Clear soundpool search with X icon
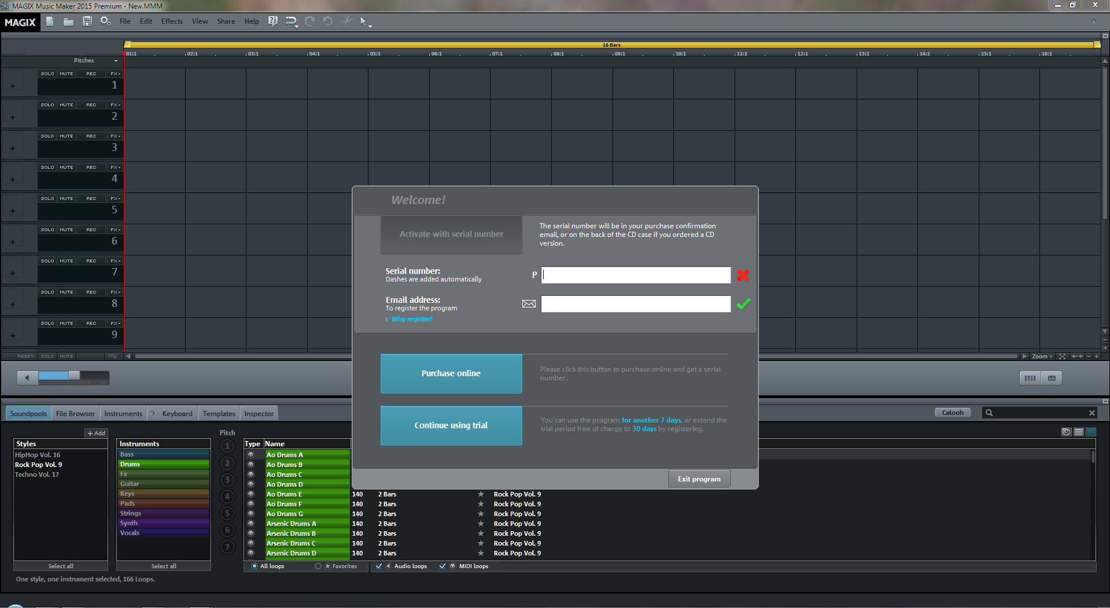Image resolution: width=1110 pixels, height=608 pixels. pos(1091,413)
